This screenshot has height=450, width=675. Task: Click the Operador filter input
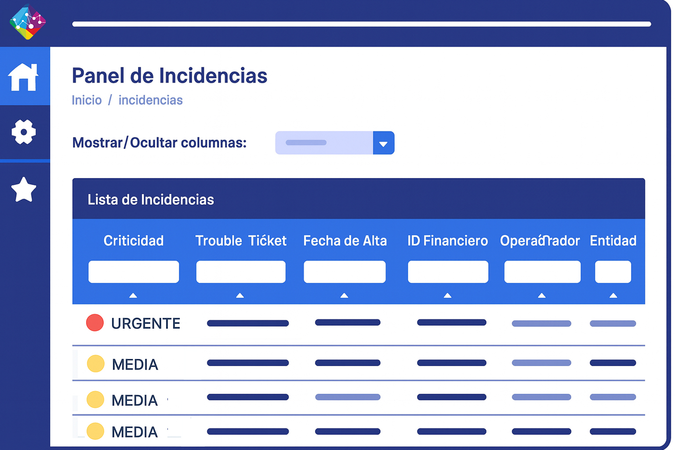tap(542, 272)
